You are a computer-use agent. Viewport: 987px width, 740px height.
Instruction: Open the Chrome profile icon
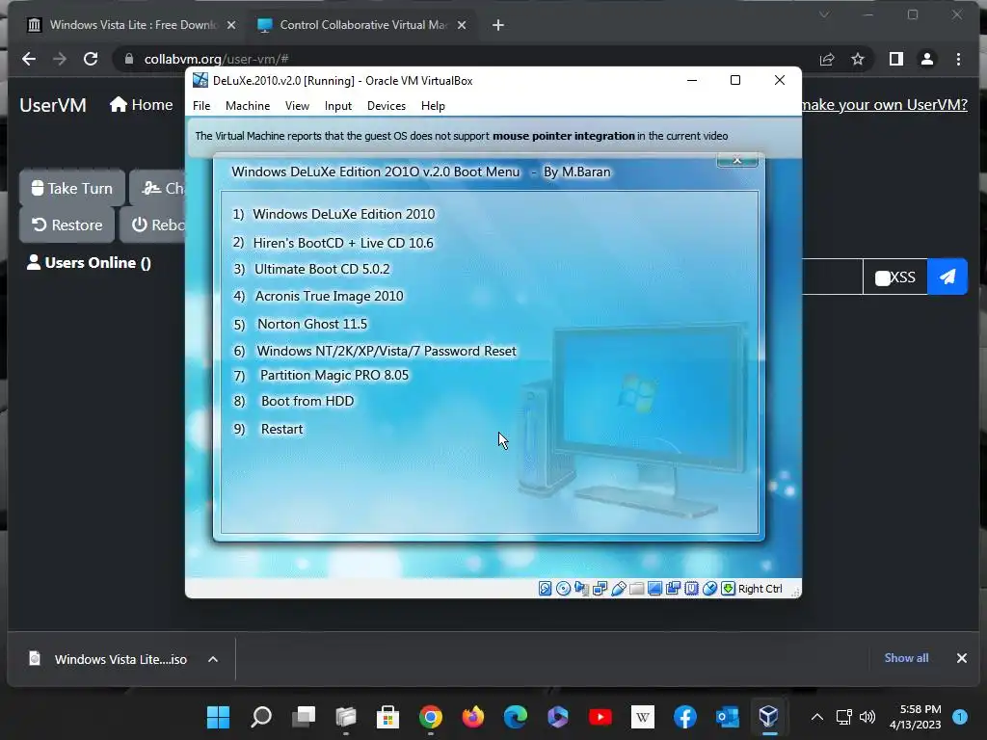(x=926, y=59)
